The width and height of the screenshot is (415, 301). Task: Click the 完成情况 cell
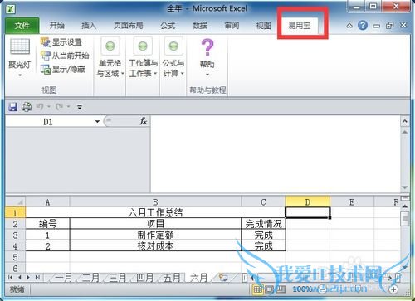[263, 224]
